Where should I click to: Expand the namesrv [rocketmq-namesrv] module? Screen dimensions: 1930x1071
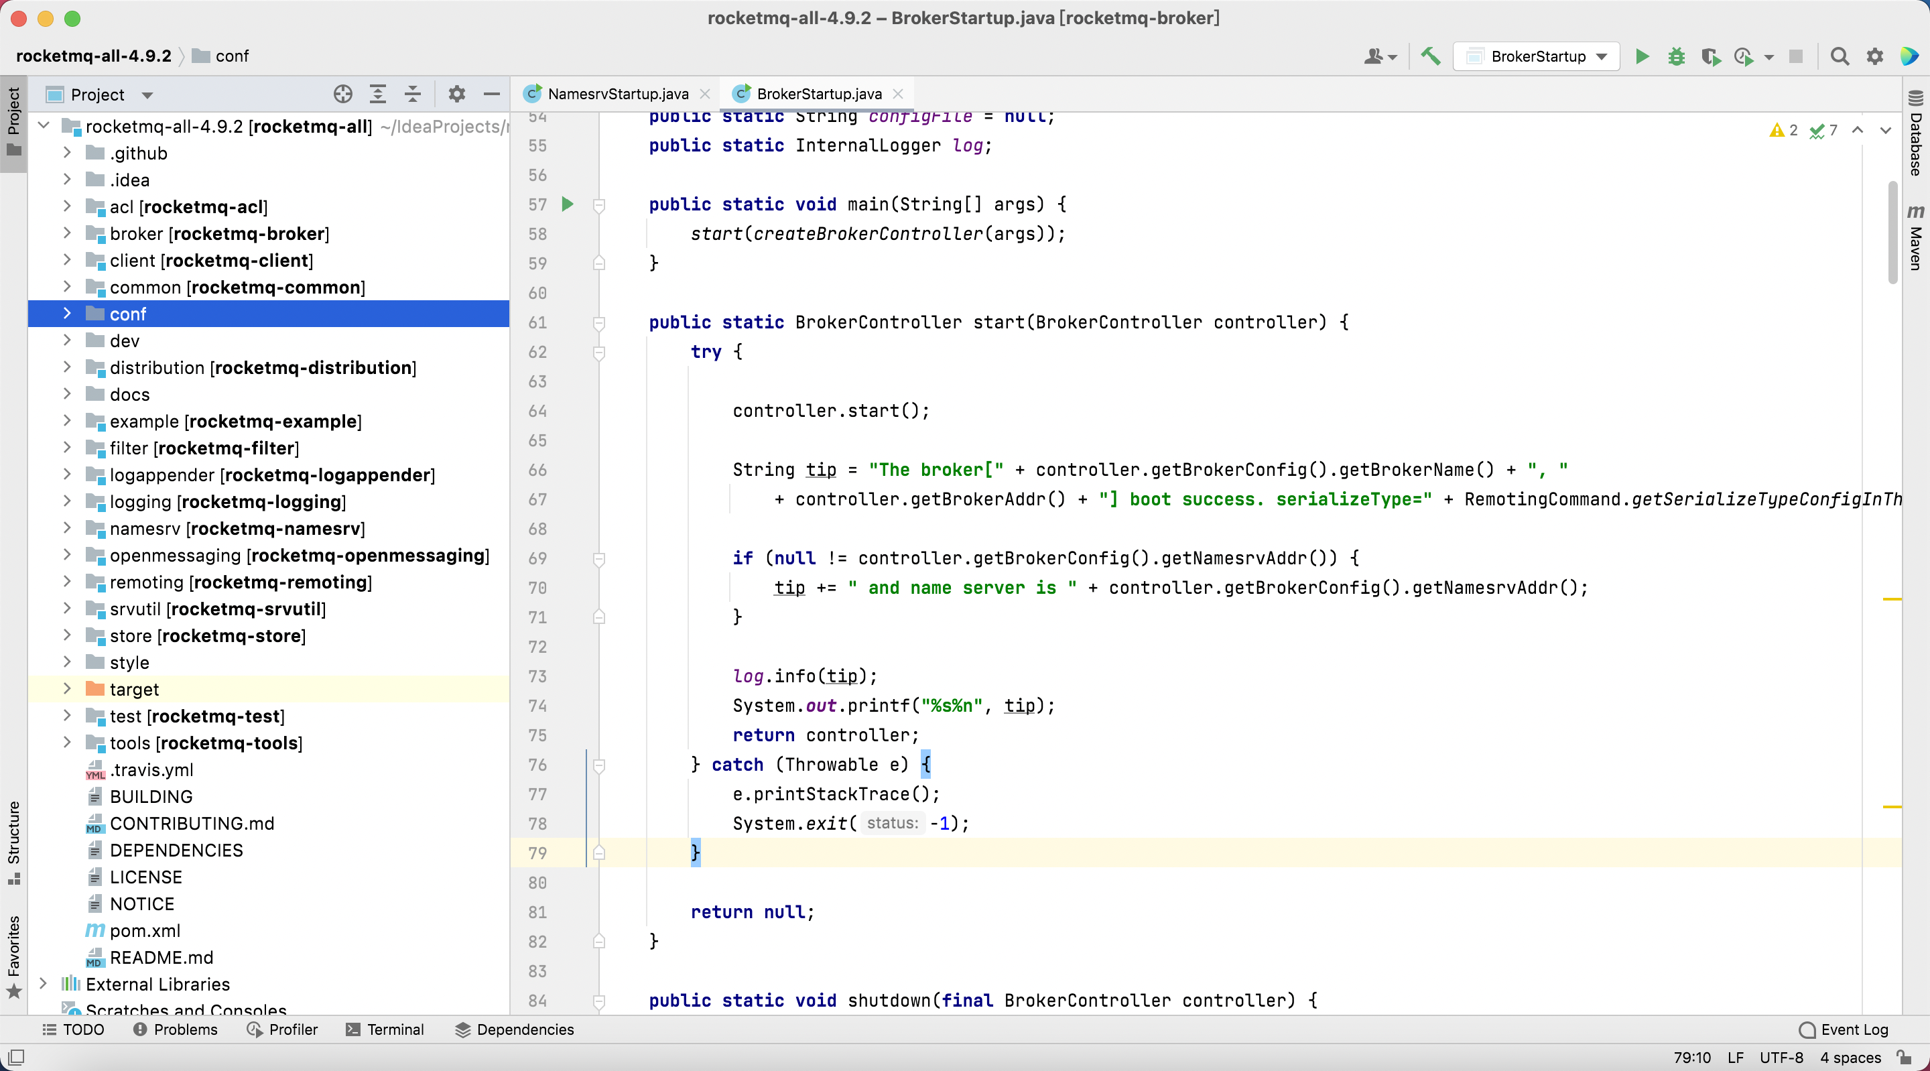67,527
